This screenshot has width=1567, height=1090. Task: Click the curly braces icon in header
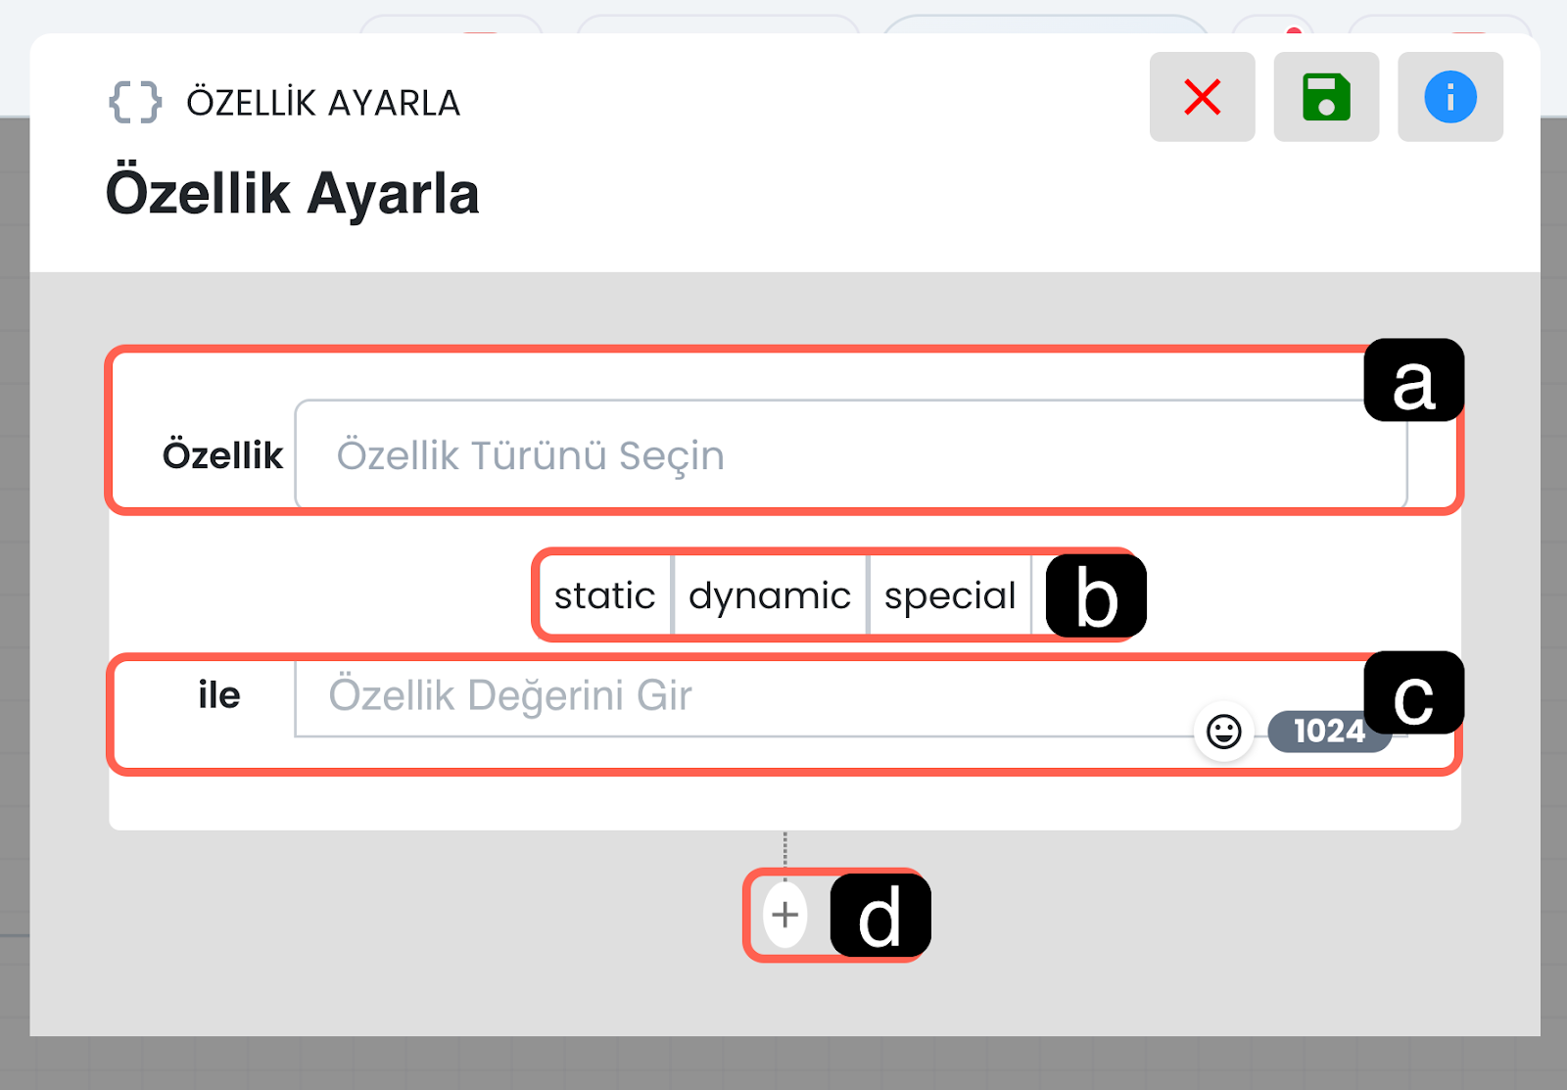pyautogui.click(x=135, y=102)
